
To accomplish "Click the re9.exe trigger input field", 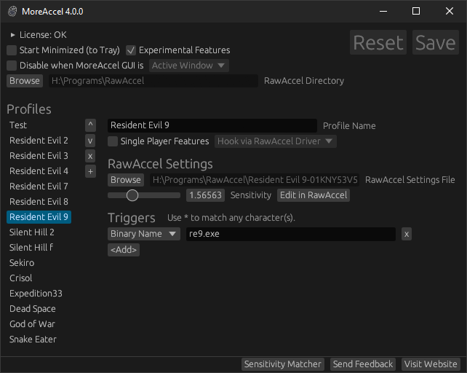I will [291, 234].
